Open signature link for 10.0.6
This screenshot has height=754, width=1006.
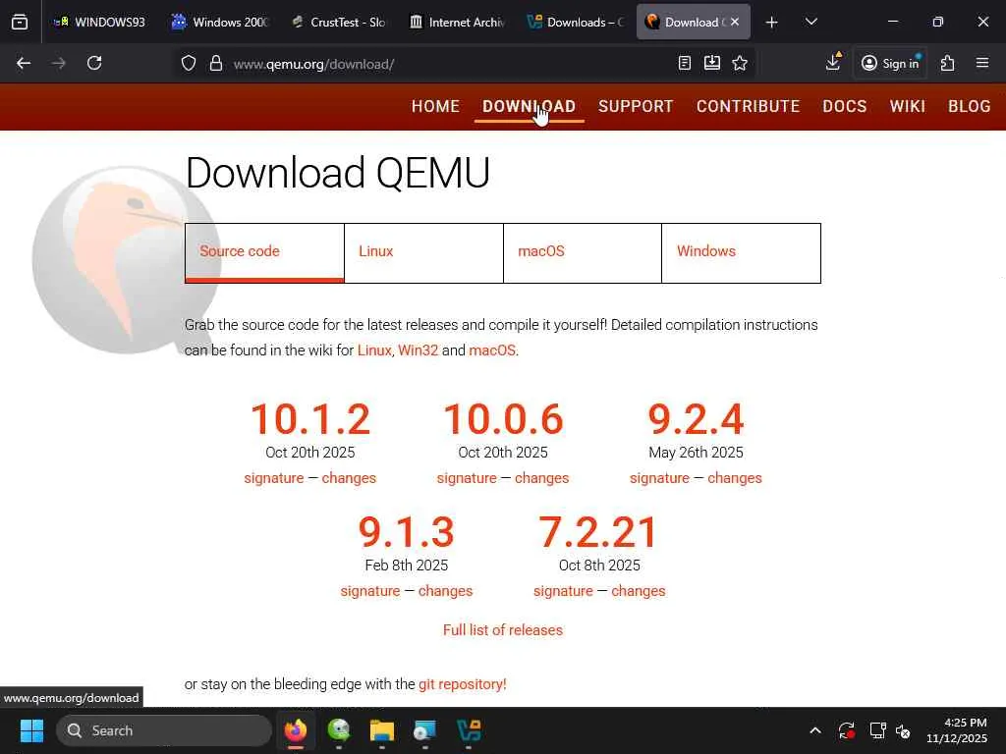coord(467,478)
